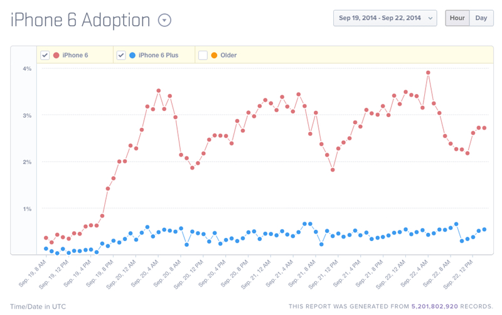
Task: Click the red iPhone 6 legend dot
Action: coord(56,55)
